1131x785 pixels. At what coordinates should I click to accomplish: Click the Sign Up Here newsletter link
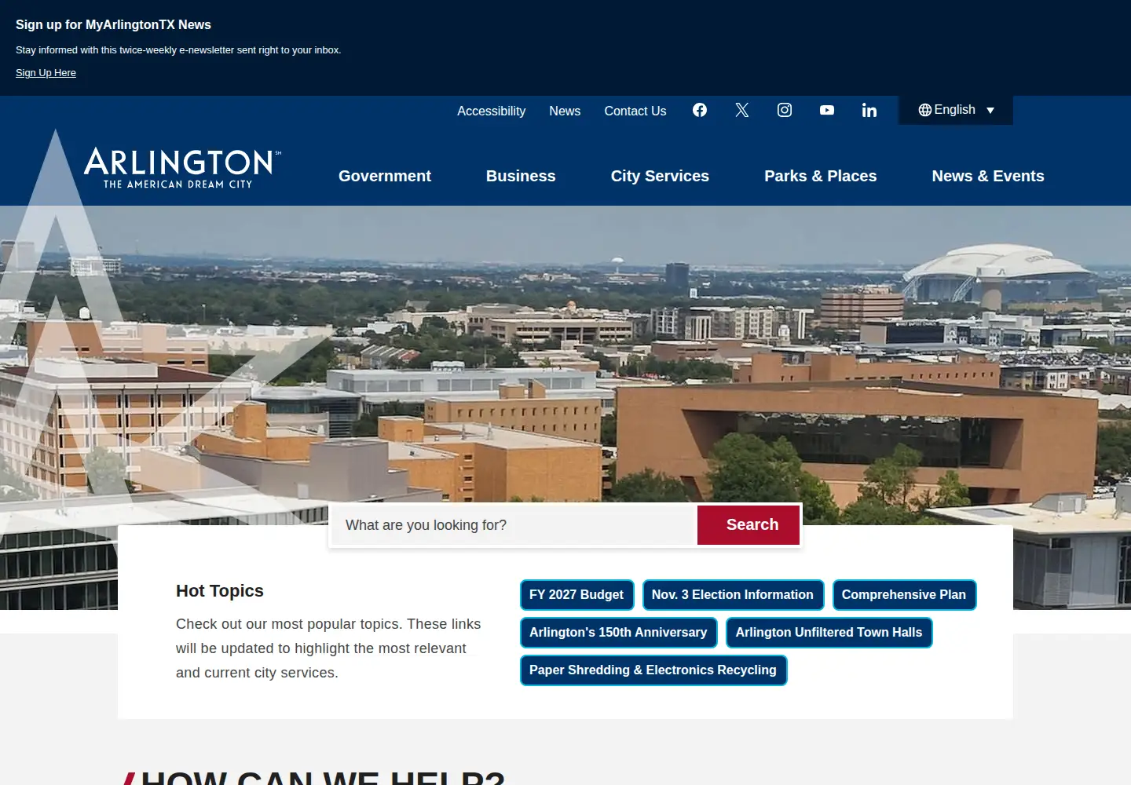click(x=46, y=73)
